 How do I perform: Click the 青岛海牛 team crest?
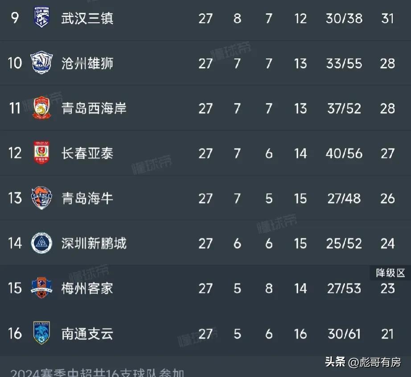pyautogui.click(x=41, y=198)
